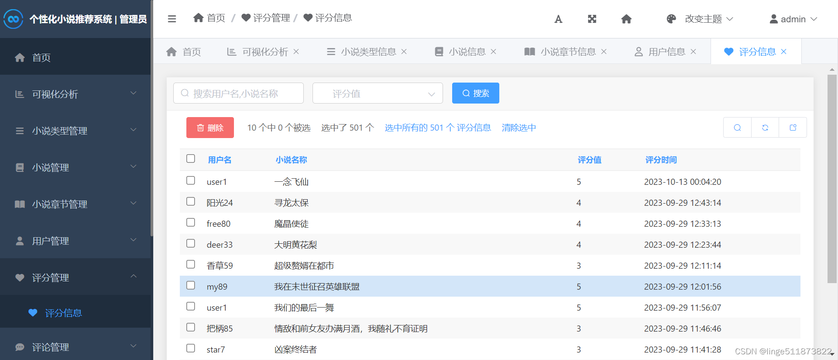Click the 小说类型管理 list icon in sidebar
Viewport: 838px width, 360px height.
click(20, 131)
